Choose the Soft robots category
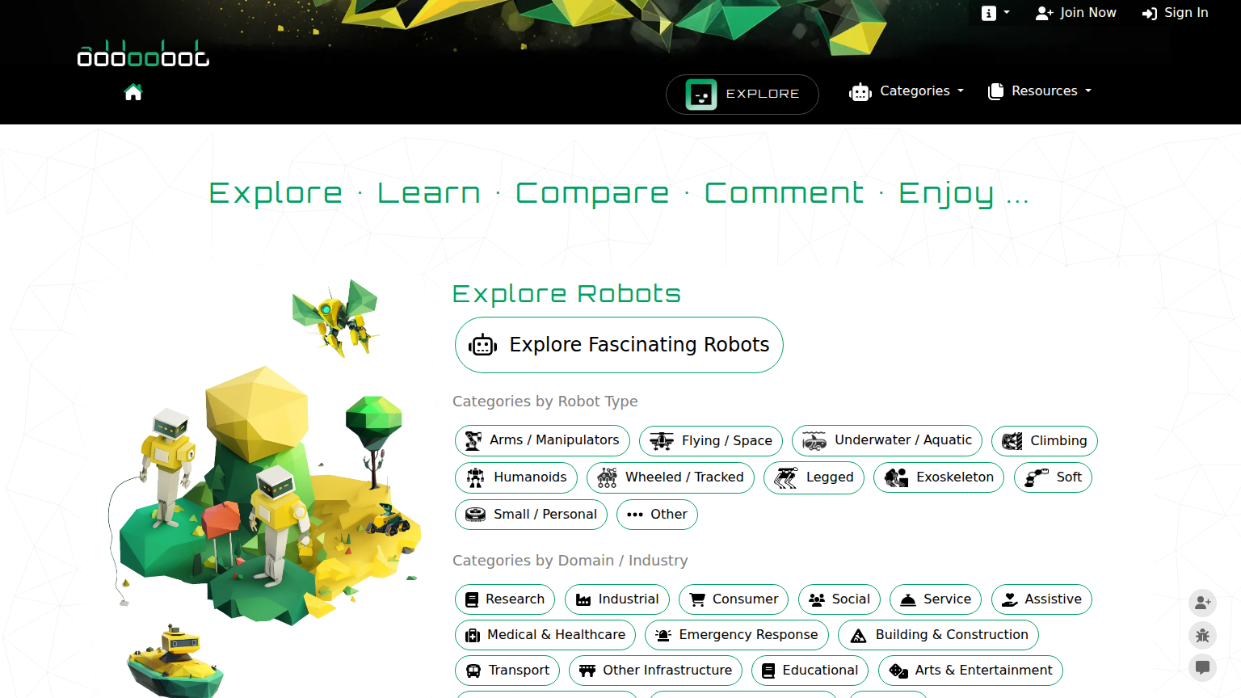Screen dimensions: 1241x698 coord(1053,477)
